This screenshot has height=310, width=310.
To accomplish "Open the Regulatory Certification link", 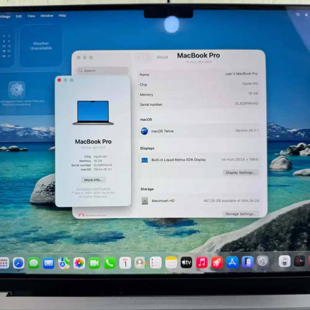I will pos(93,189).
